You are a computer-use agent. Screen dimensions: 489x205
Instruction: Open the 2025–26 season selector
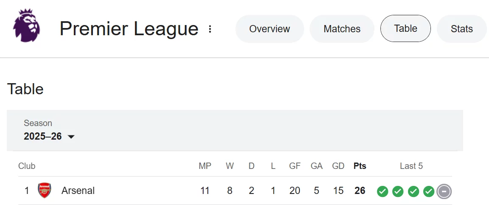click(43, 136)
